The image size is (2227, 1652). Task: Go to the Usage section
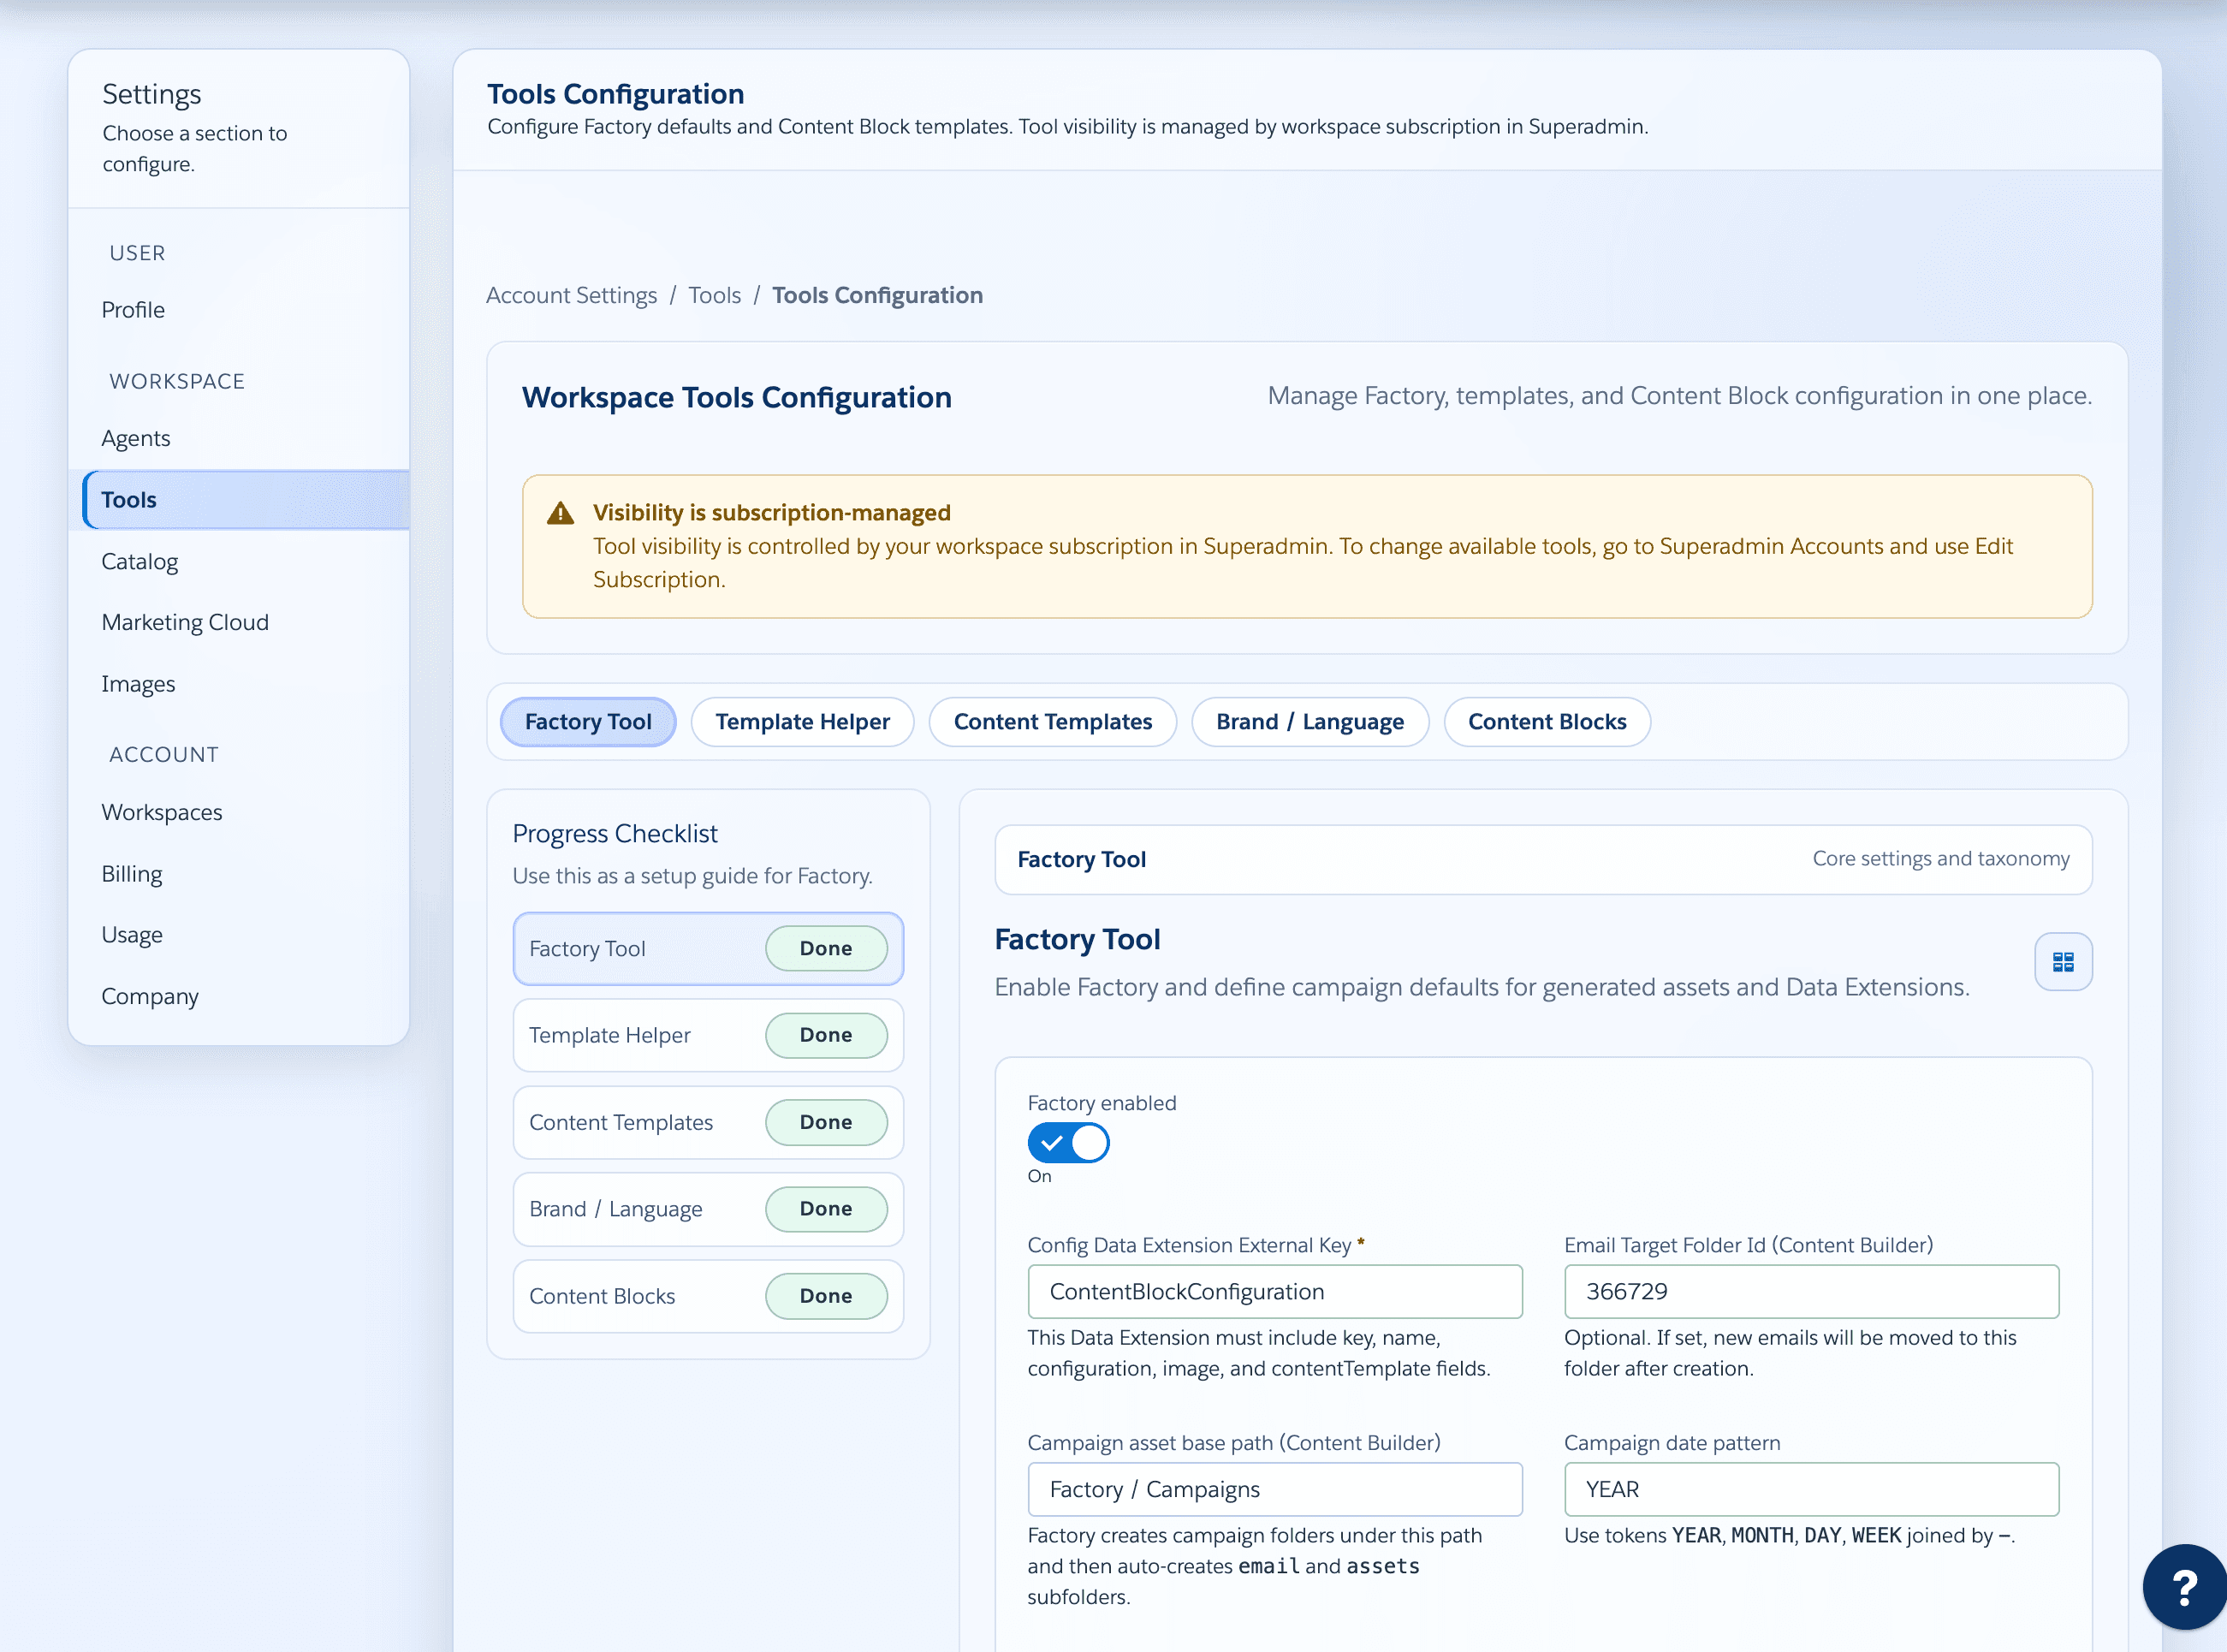click(x=238, y=935)
